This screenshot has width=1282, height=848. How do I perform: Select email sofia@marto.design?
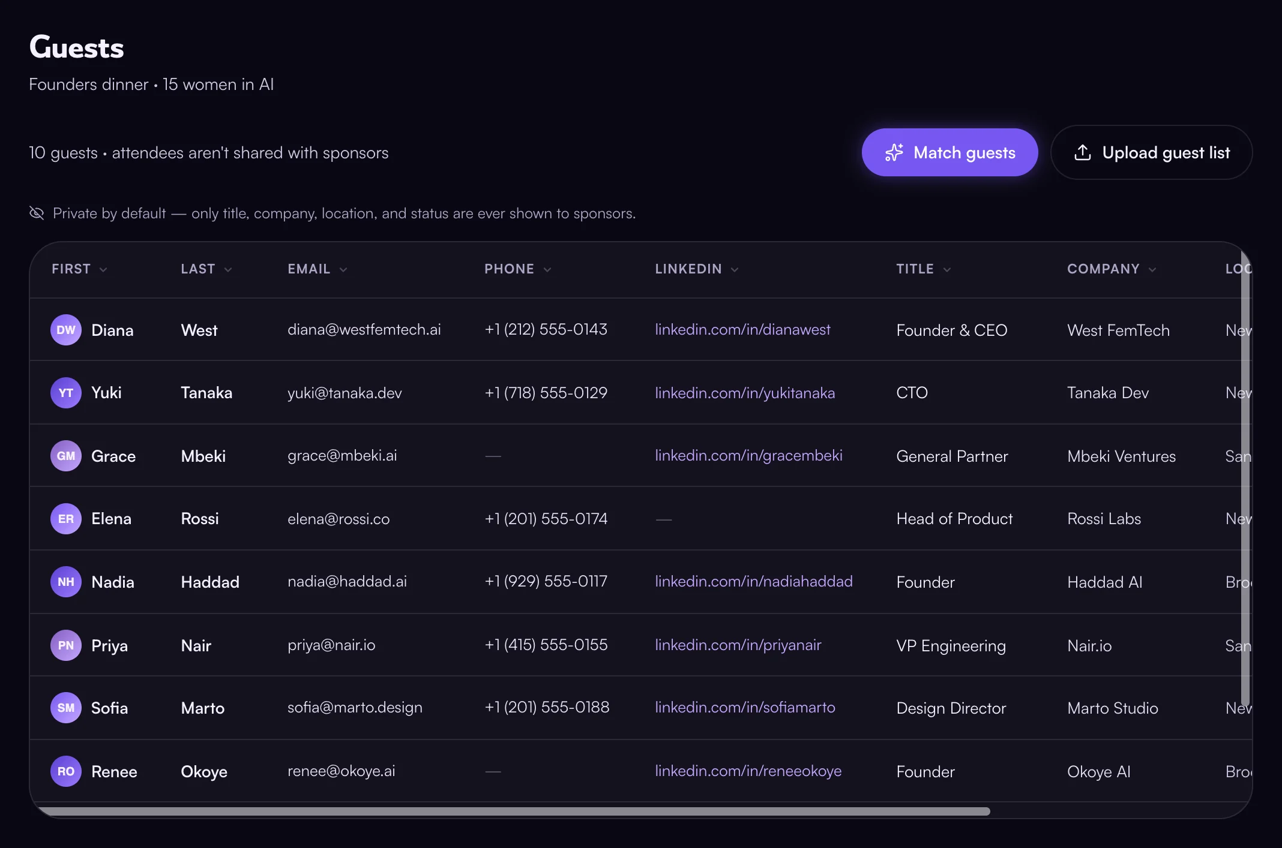pos(355,707)
